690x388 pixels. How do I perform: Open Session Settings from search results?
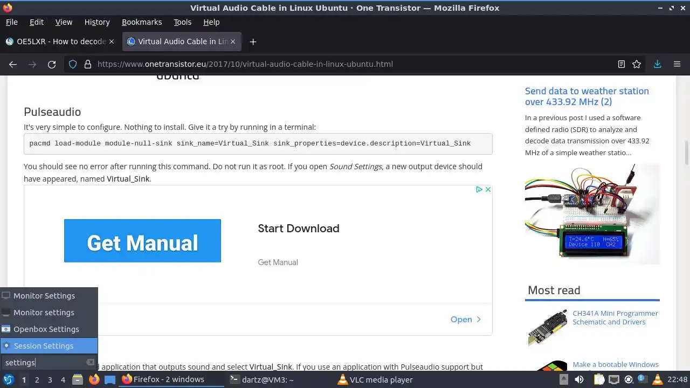coord(49,346)
